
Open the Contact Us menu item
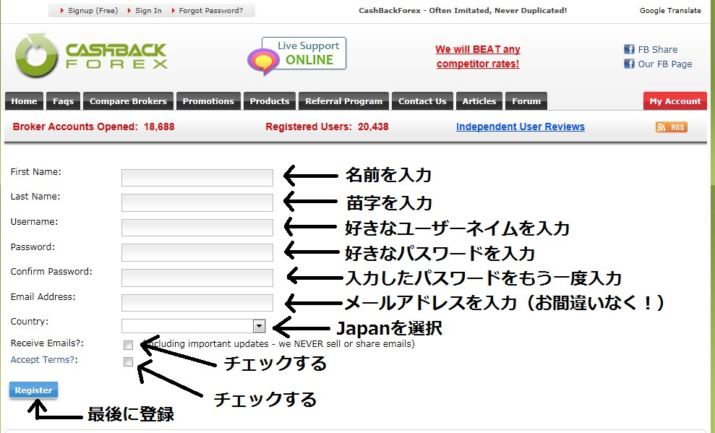tap(422, 101)
